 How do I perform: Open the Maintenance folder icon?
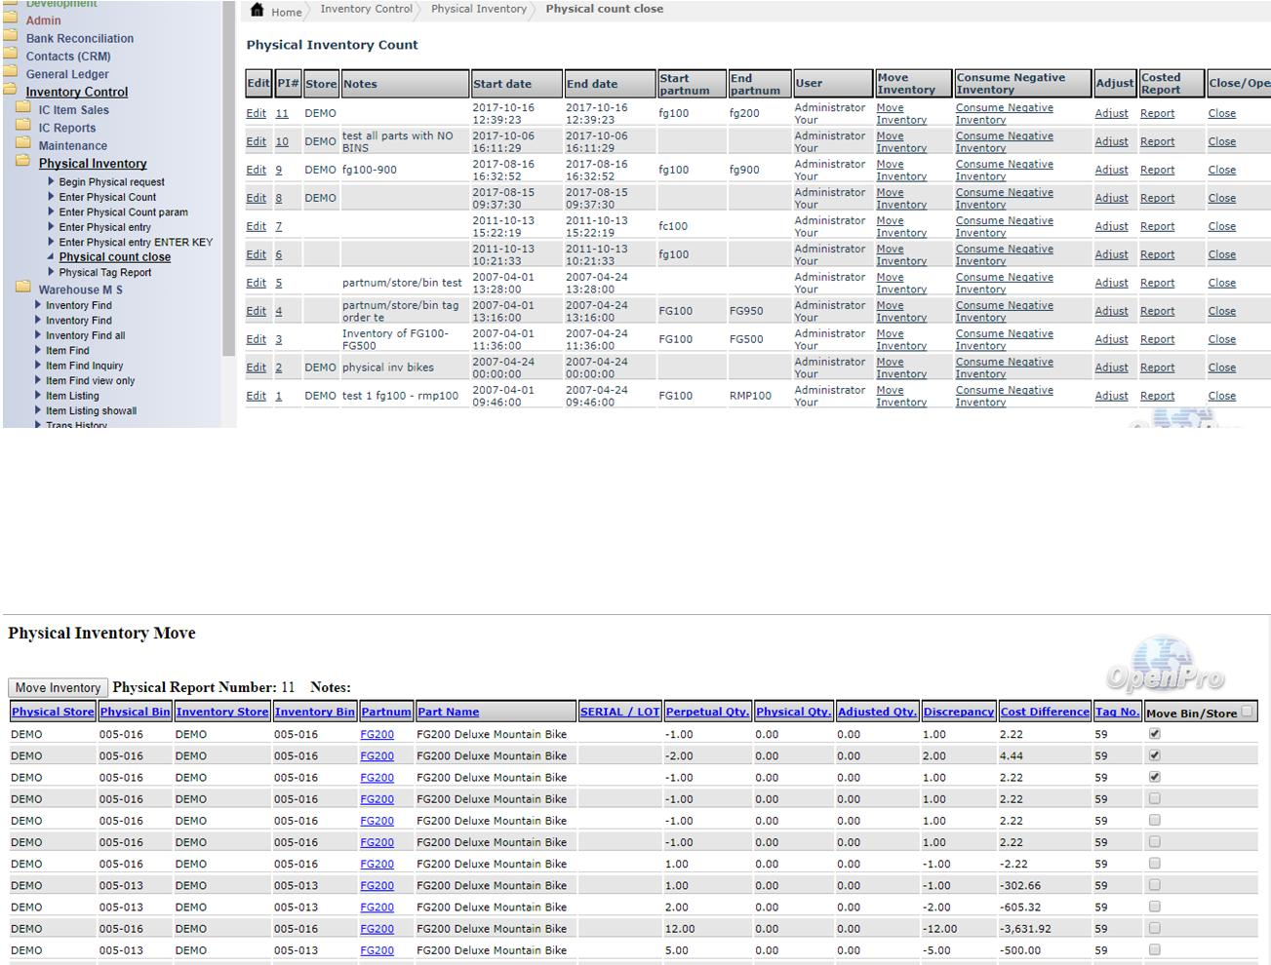pyautogui.click(x=23, y=145)
